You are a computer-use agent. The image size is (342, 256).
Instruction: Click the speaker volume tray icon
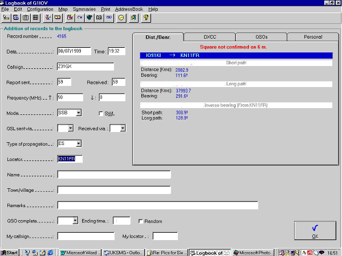(298, 253)
